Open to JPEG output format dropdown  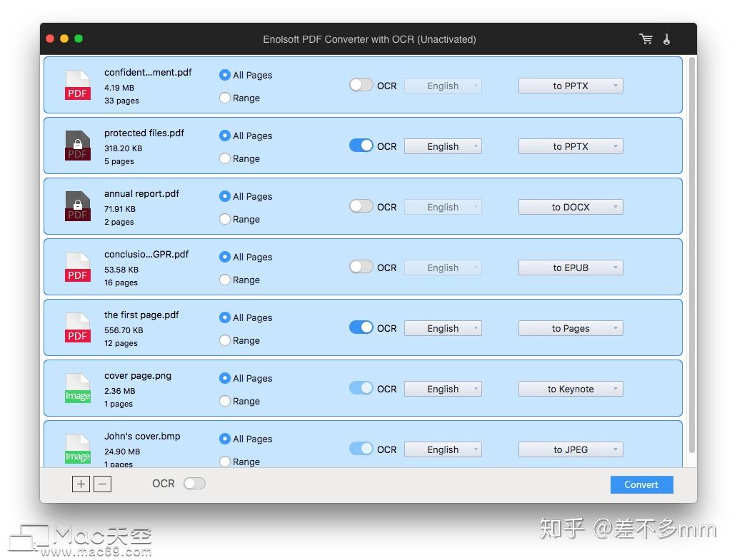point(571,449)
